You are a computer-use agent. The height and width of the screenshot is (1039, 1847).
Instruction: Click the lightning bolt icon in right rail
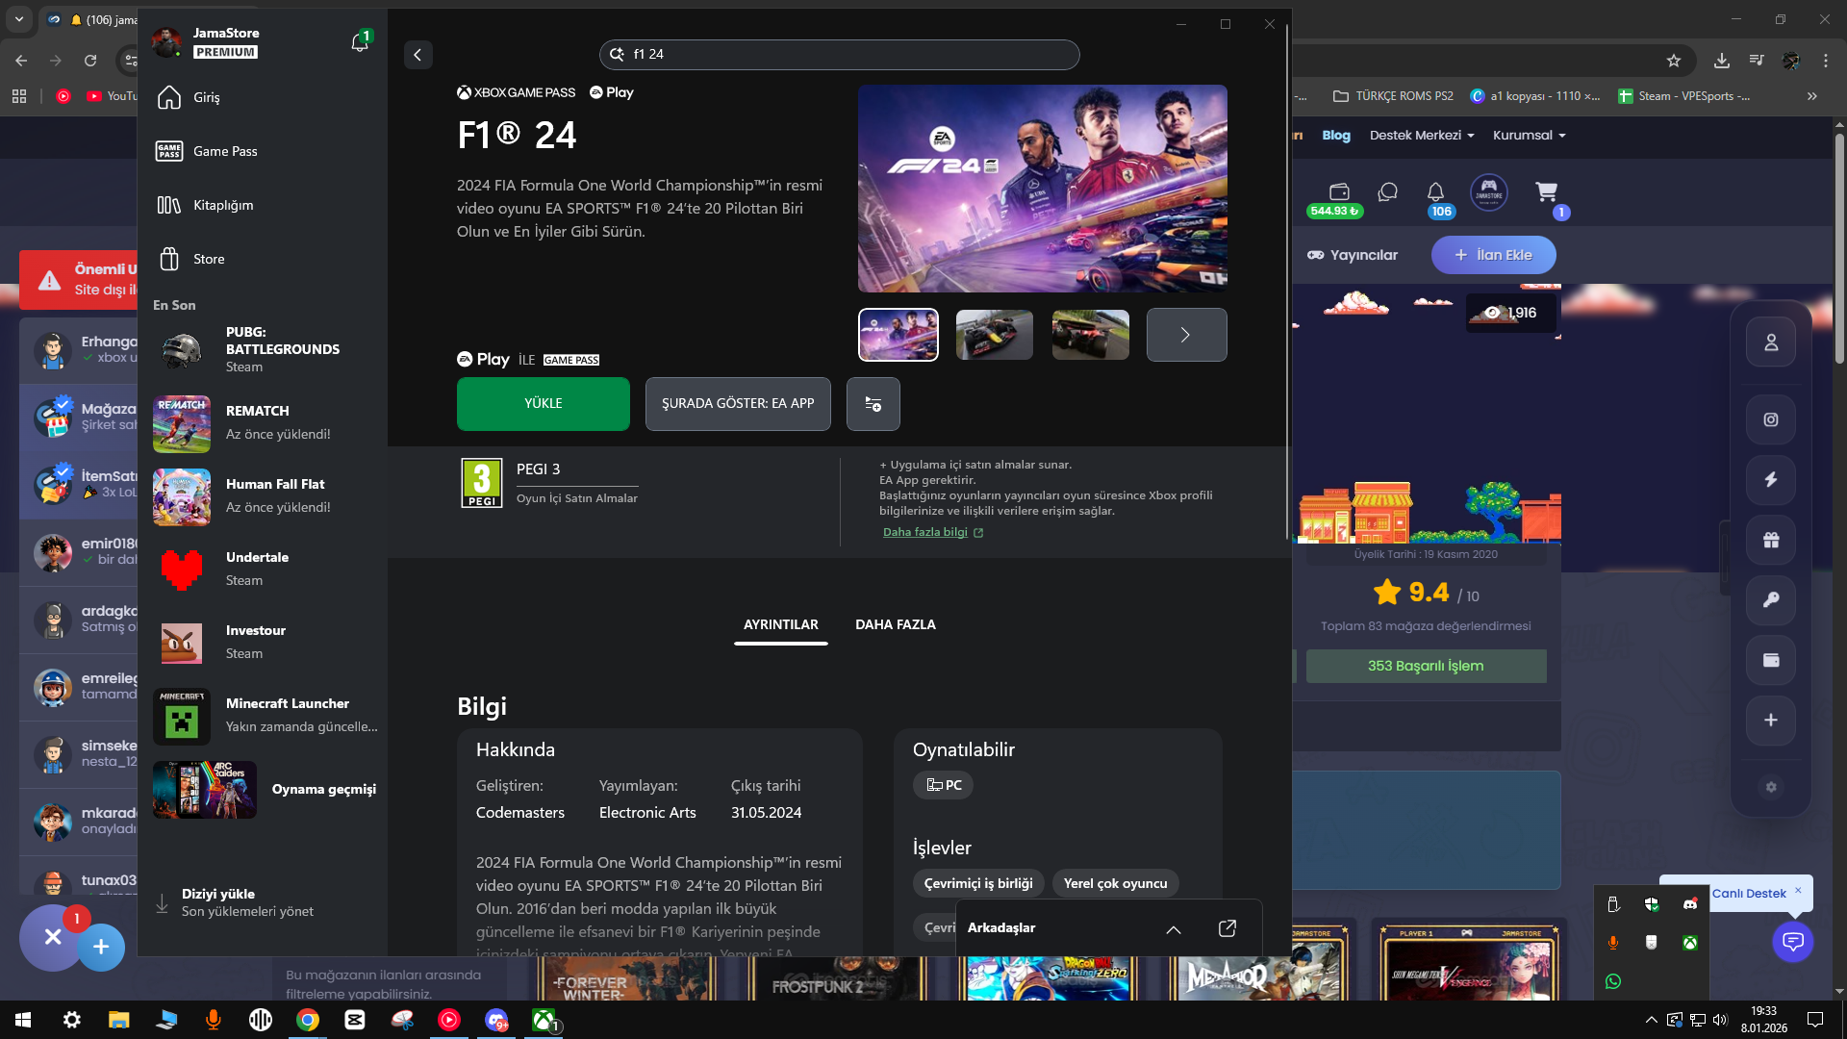(x=1771, y=480)
